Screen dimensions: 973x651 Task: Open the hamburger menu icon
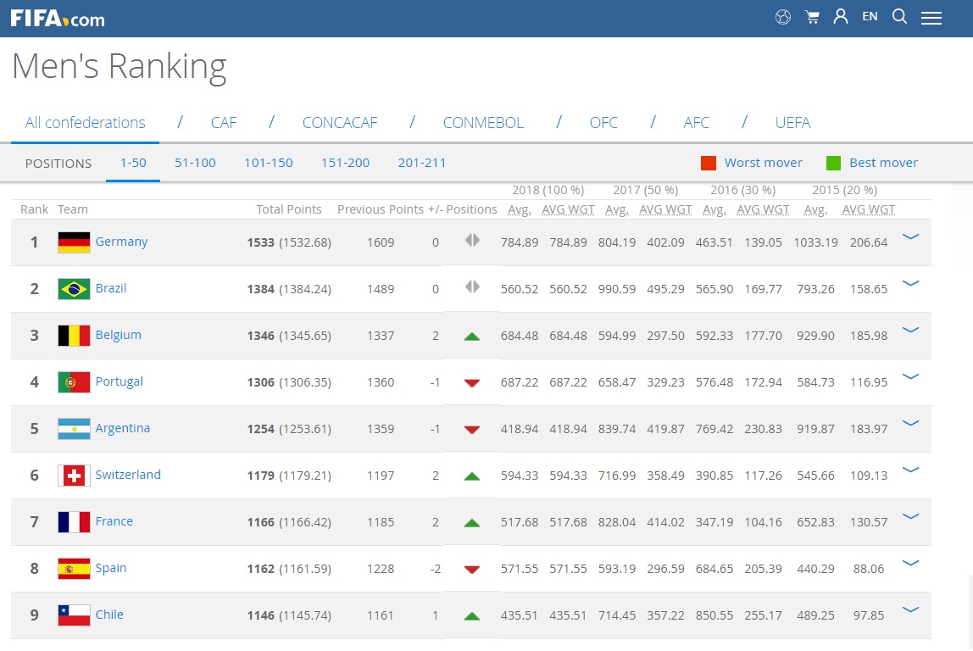pos(931,18)
